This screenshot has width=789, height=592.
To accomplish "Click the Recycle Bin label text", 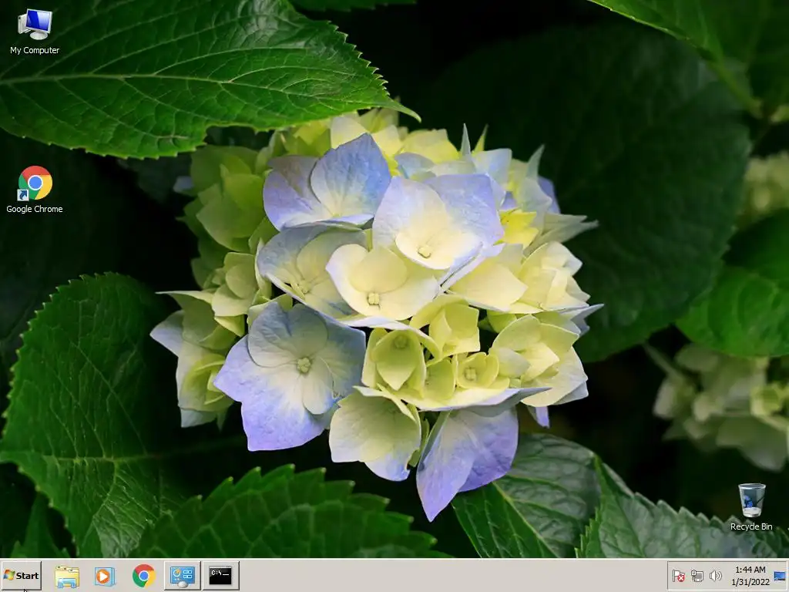I will click(751, 526).
